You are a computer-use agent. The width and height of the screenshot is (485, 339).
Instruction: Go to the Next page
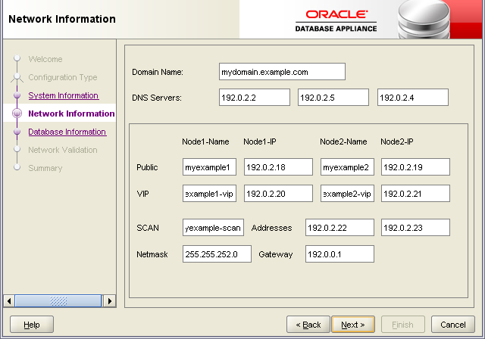pyautogui.click(x=353, y=325)
